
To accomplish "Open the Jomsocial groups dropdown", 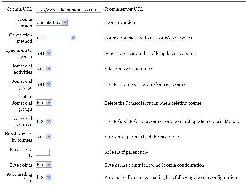I will coord(44,84).
